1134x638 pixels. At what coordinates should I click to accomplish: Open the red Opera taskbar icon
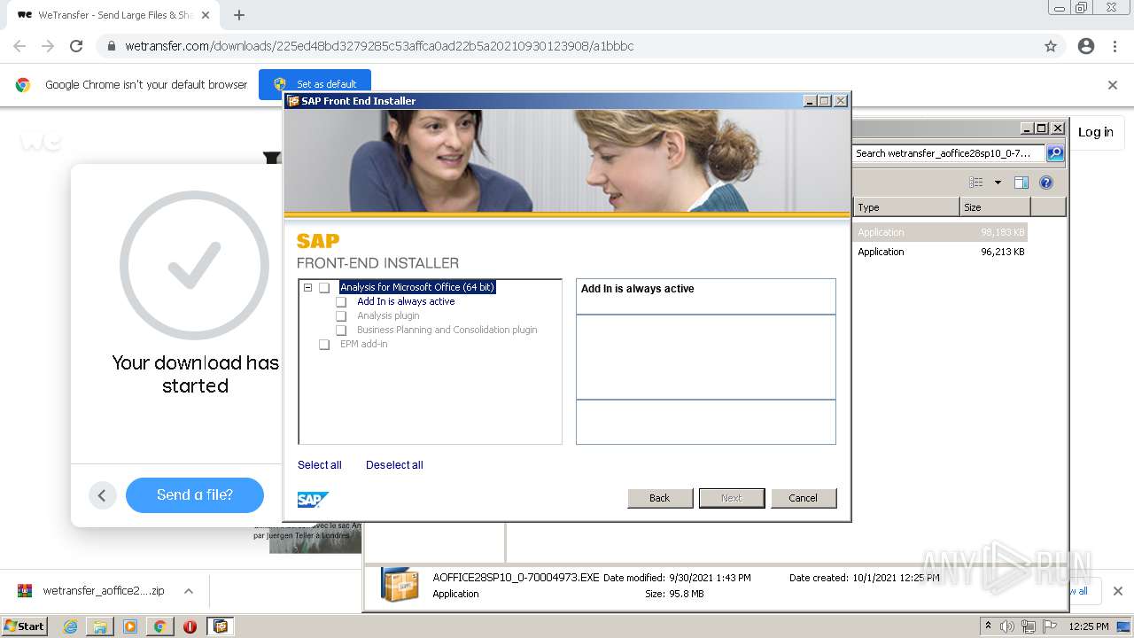(x=190, y=626)
